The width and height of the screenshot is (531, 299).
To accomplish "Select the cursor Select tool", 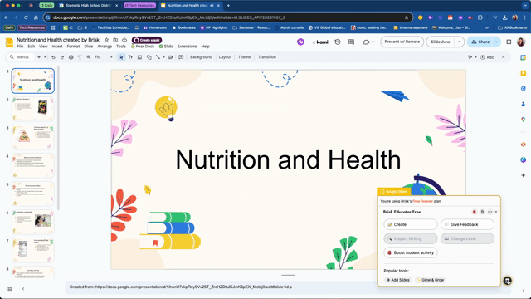I will click(x=121, y=57).
